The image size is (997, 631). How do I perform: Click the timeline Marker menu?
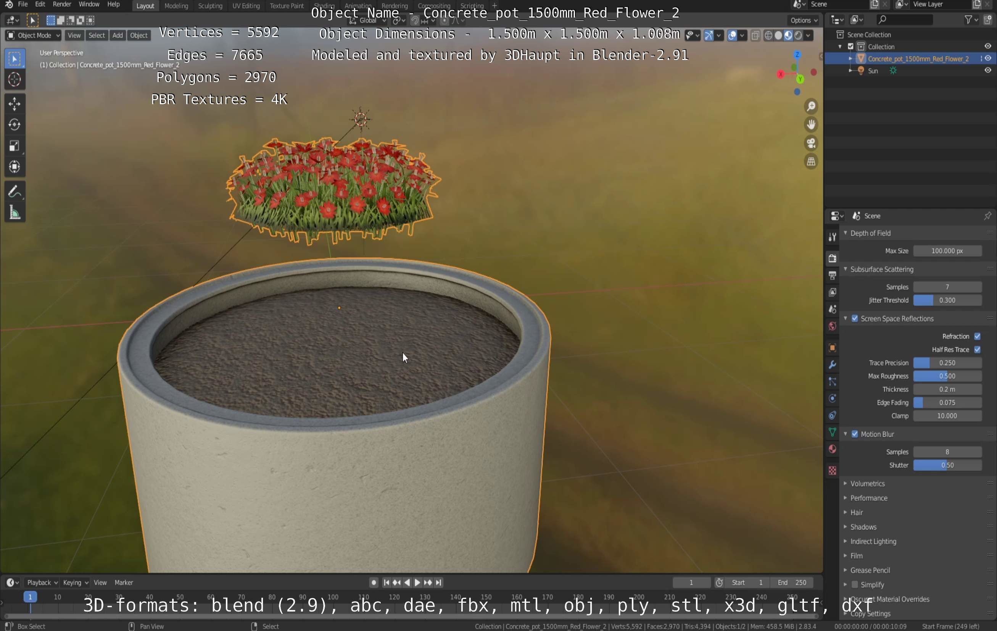pyautogui.click(x=123, y=583)
